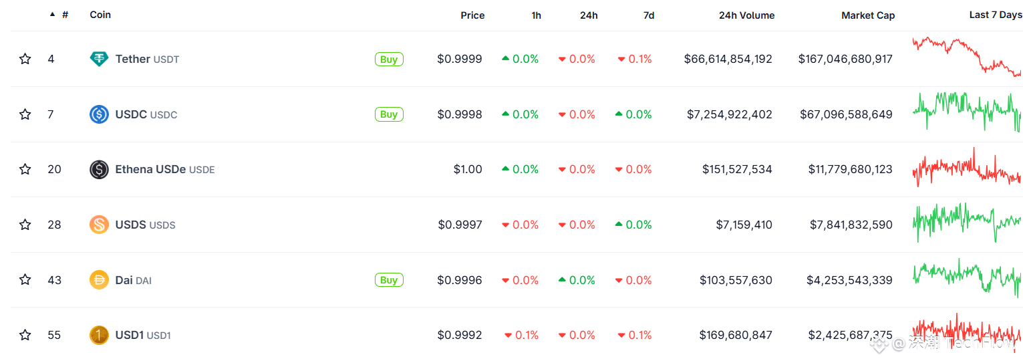
Task: Open USDC's green 7-day sparkline chart
Action: (x=968, y=111)
